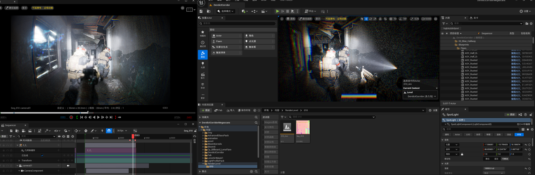Screen dimensions: 535x175
Task: Select the viewport translate (move) tool
Action: 366,19
